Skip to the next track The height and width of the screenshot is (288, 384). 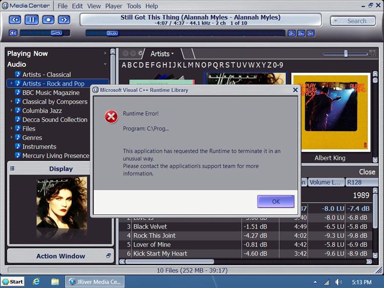tap(64, 20)
